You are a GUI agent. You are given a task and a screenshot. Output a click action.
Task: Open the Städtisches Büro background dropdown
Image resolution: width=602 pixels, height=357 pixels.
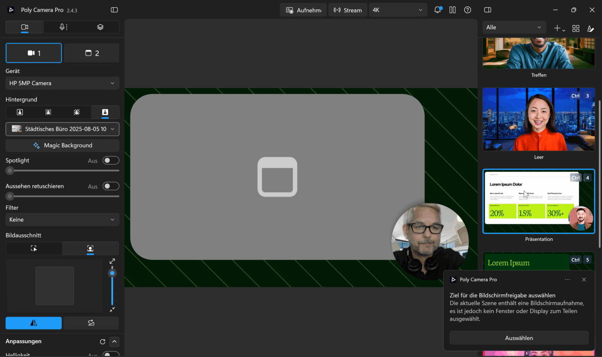pos(62,129)
